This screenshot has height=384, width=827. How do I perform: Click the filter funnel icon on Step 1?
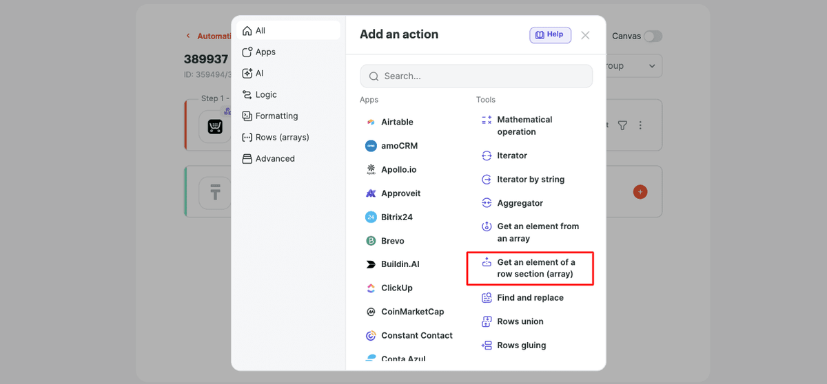pos(622,125)
